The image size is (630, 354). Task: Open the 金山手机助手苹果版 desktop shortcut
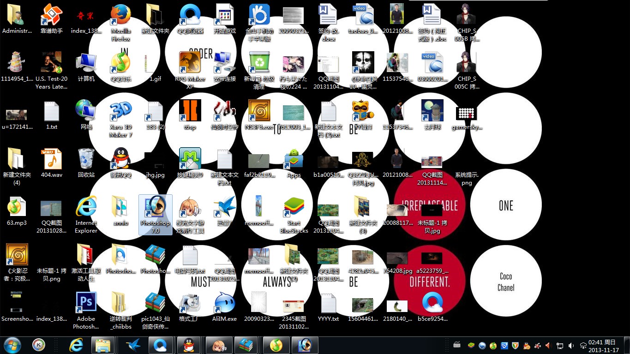(259, 23)
